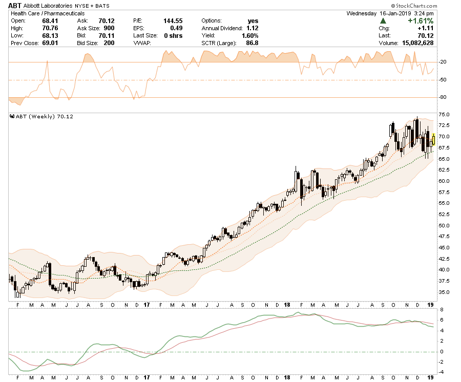The image size is (461, 382).
Task: Click the 50.0 price axis label
Action: point(444,226)
